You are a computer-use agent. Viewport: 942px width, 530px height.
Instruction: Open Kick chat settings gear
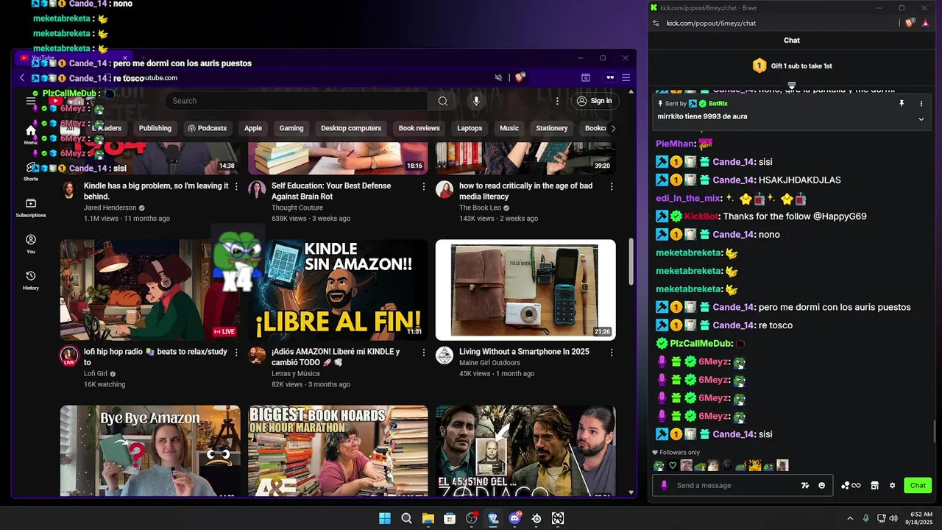click(893, 485)
